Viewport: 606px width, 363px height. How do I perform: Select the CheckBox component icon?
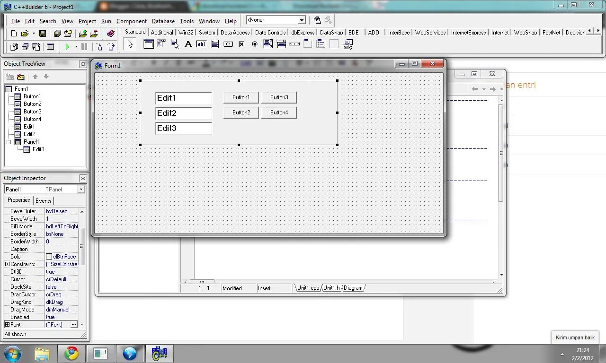pyautogui.click(x=241, y=44)
